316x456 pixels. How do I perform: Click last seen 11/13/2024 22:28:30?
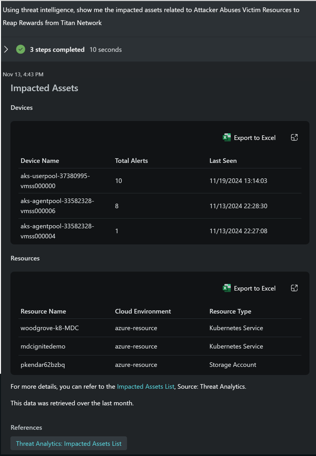[238, 206]
